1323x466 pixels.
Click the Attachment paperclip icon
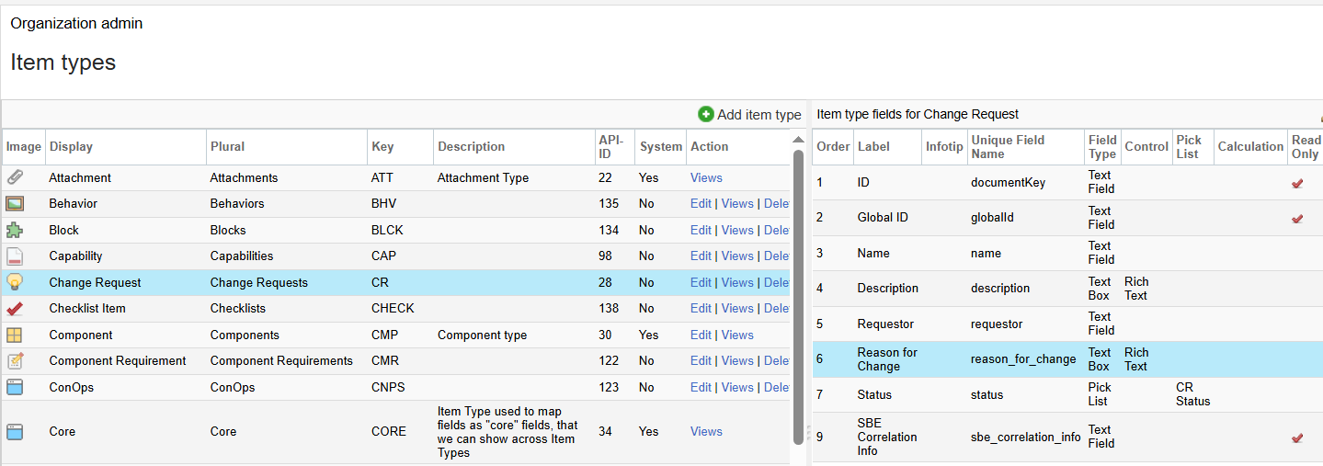point(15,177)
